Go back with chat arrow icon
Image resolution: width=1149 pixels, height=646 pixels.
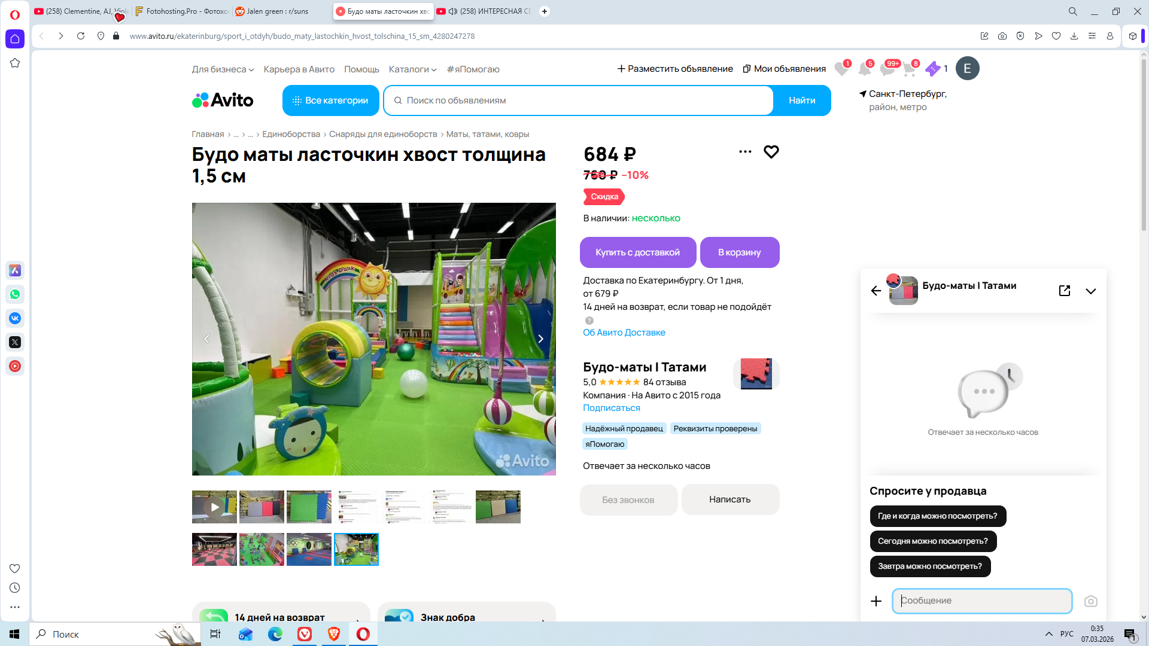click(x=876, y=291)
